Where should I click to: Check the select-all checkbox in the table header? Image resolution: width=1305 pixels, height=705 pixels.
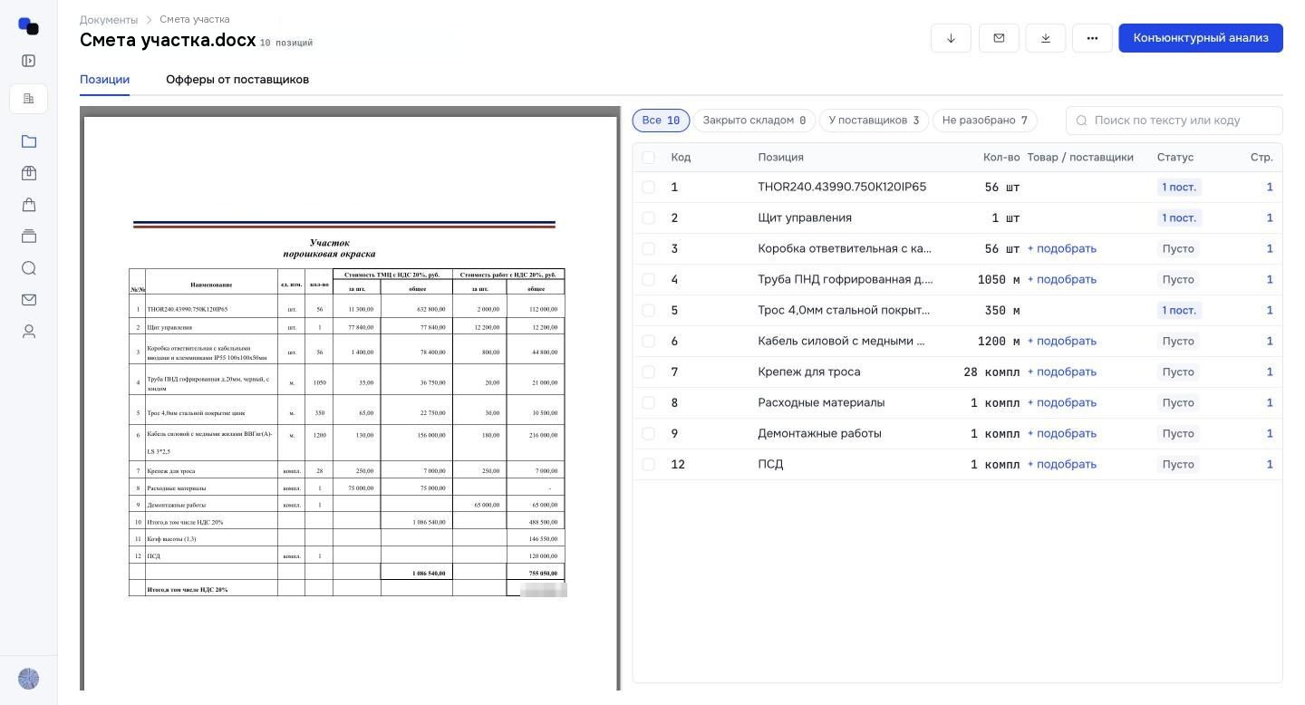point(648,158)
